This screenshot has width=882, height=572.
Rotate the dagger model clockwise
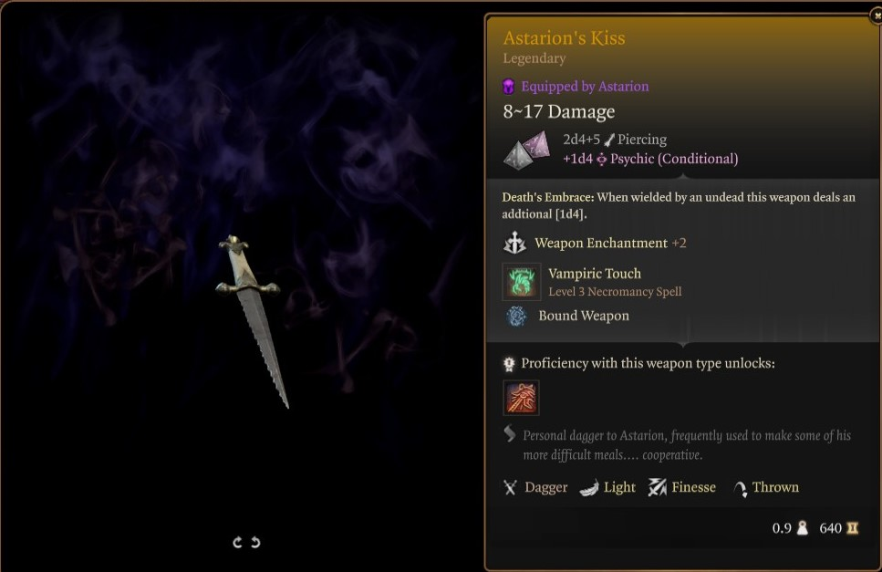pos(255,542)
